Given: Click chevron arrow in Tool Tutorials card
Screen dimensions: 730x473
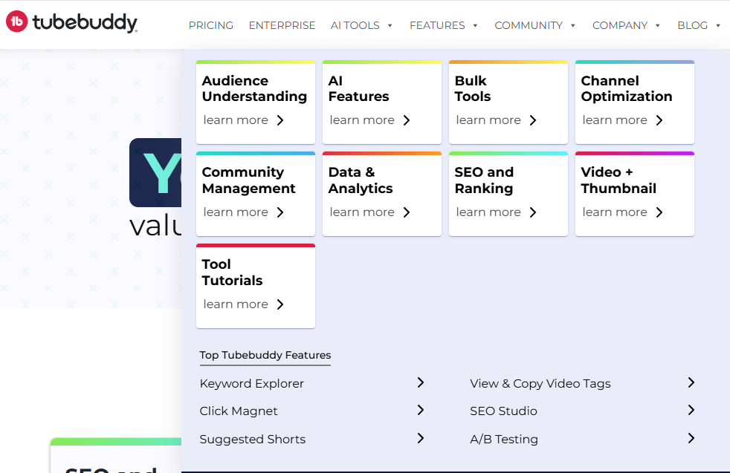Looking at the screenshot, I should coord(280,304).
